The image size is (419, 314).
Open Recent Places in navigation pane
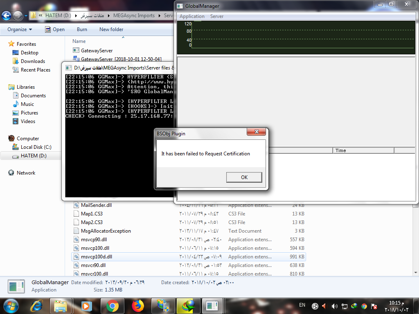click(36, 70)
